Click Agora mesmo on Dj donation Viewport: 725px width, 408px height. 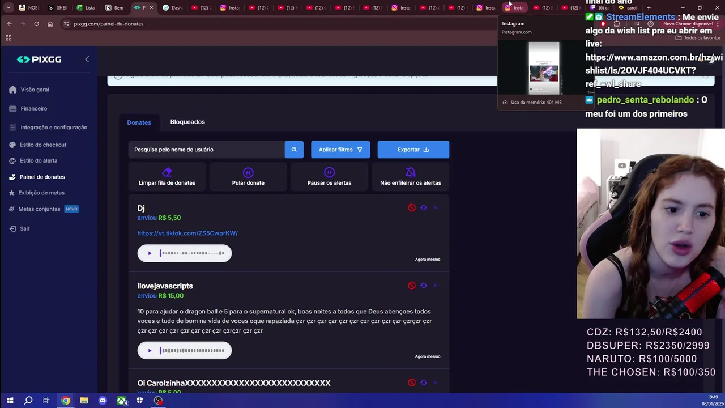point(428,260)
